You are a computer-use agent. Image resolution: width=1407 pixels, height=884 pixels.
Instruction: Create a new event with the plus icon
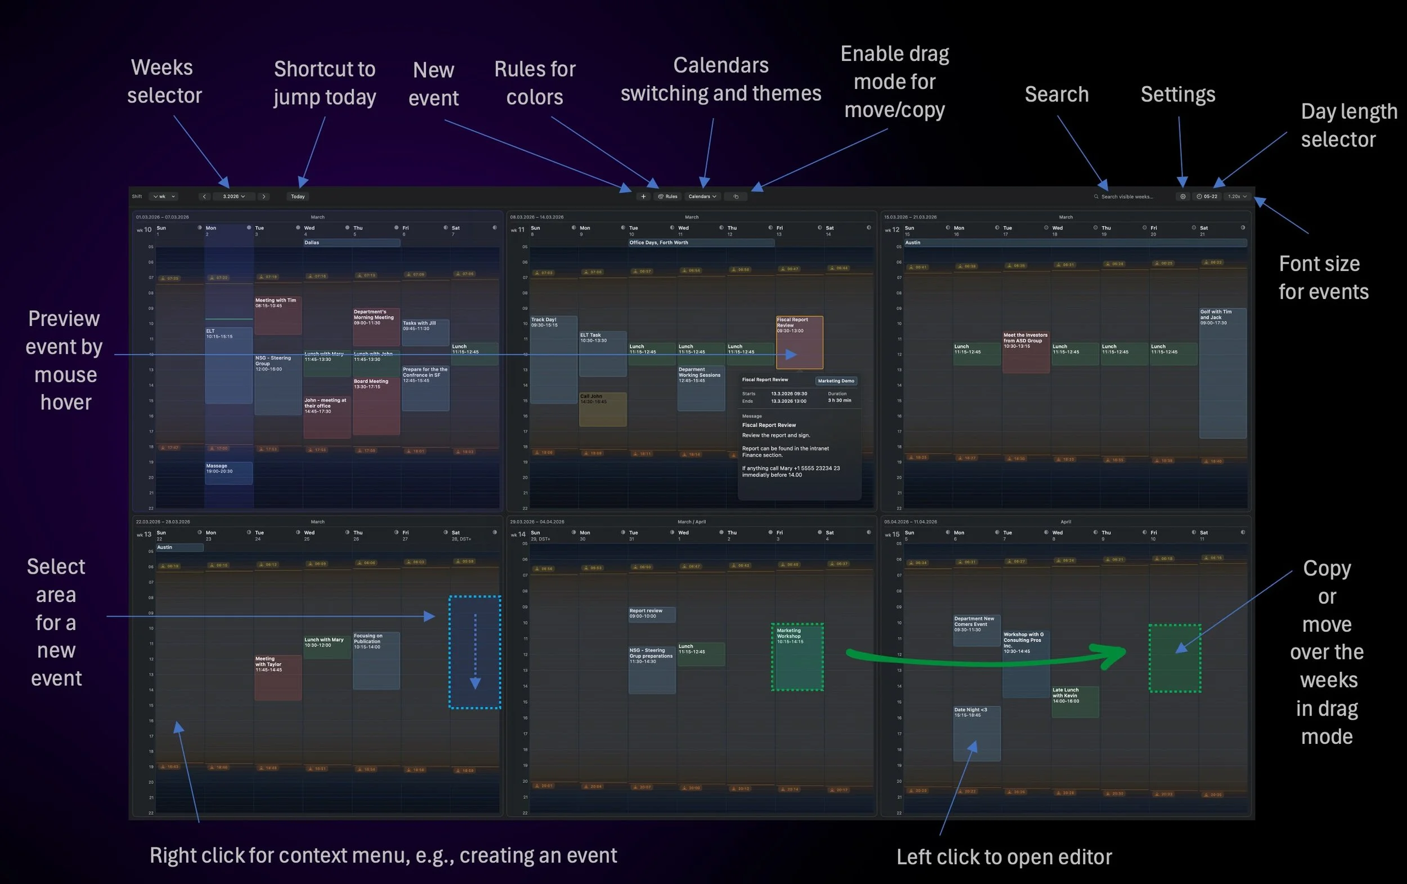pyautogui.click(x=643, y=197)
